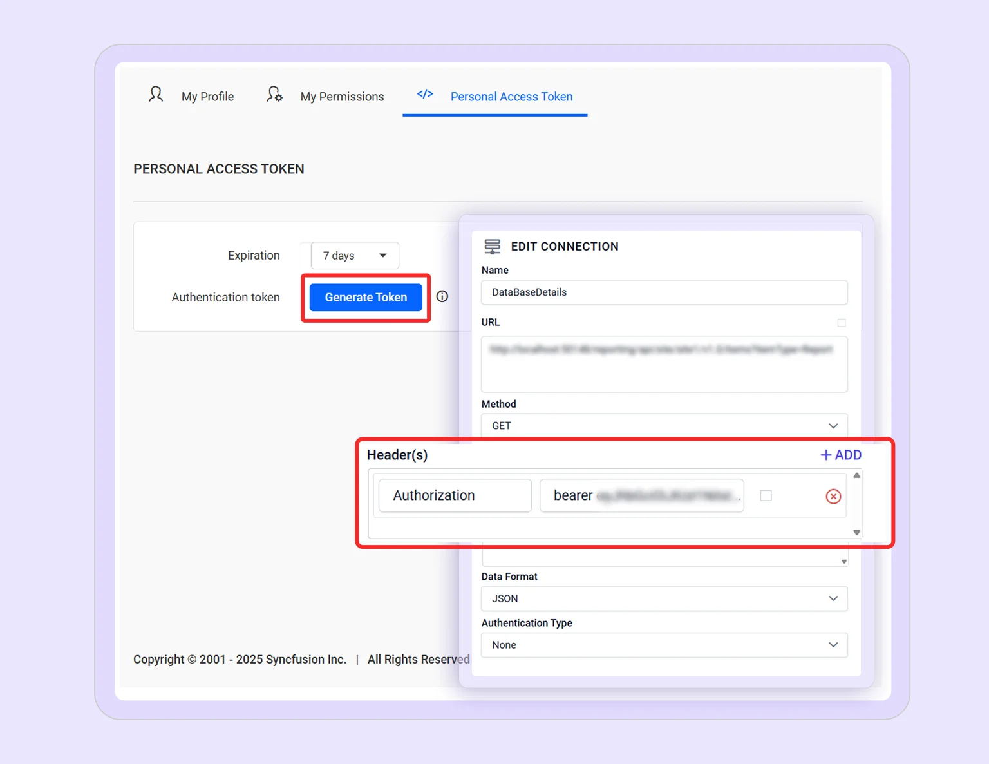Switch to the My Permissions tab
Image resolution: width=989 pixels, height=764 pixels.
coord(342,96)
